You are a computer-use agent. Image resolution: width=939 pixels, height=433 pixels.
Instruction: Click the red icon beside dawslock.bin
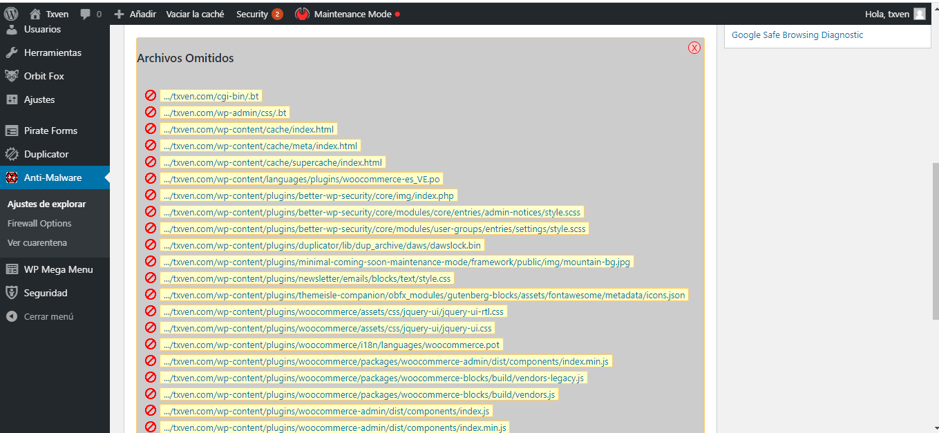point(151,244)
